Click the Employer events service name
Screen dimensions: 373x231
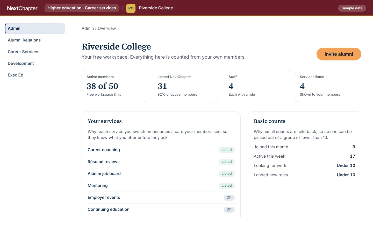click(104, 198)
